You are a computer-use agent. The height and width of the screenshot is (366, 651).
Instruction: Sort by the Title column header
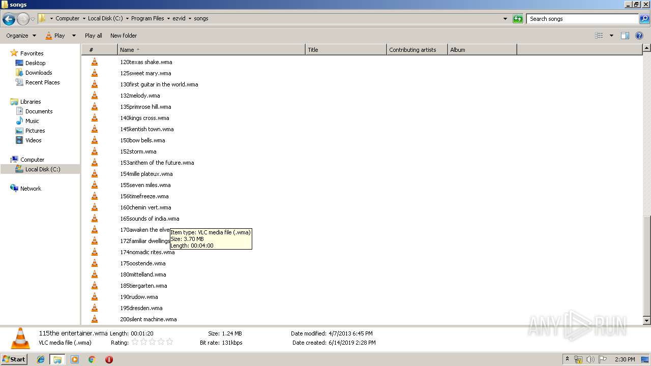point(346,50)
